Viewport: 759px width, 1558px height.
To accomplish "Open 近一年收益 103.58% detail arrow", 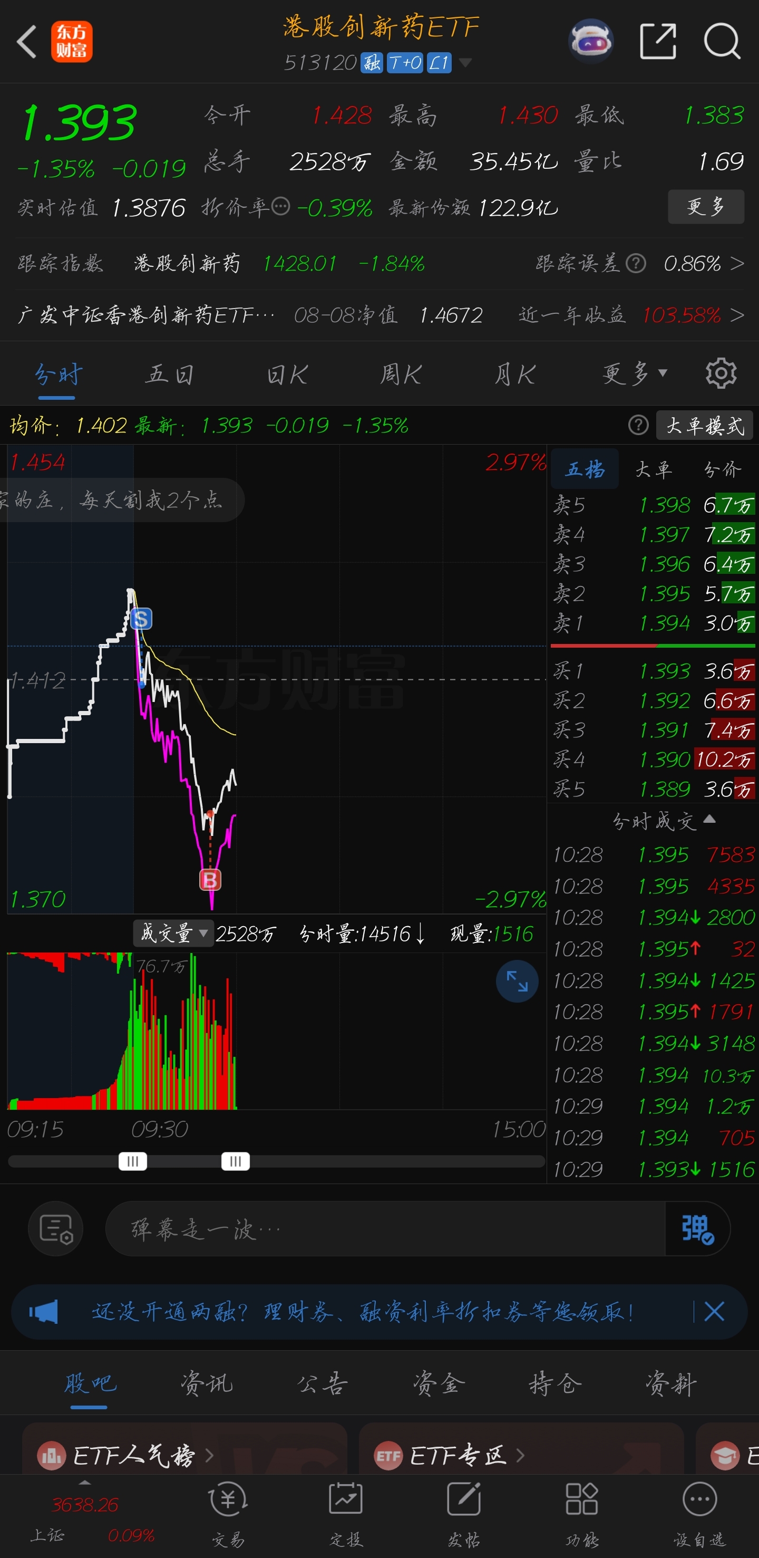I will [737, 315].
